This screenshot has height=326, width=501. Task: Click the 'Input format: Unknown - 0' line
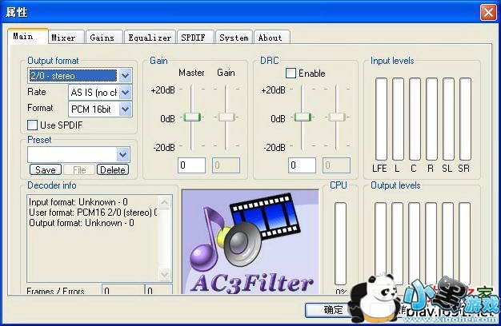pos(78,202)
